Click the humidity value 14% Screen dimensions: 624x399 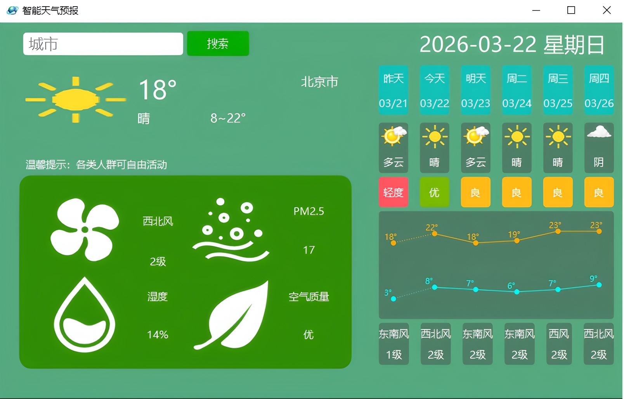click(x=158, y=335)
